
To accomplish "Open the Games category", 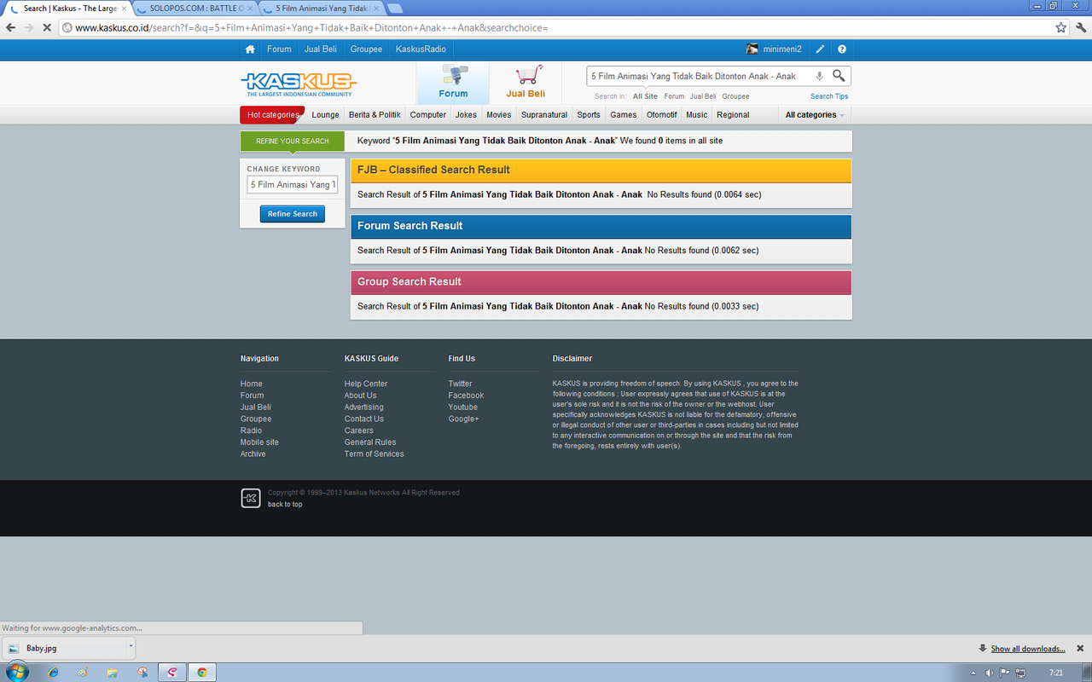I will tap(623, 114).
